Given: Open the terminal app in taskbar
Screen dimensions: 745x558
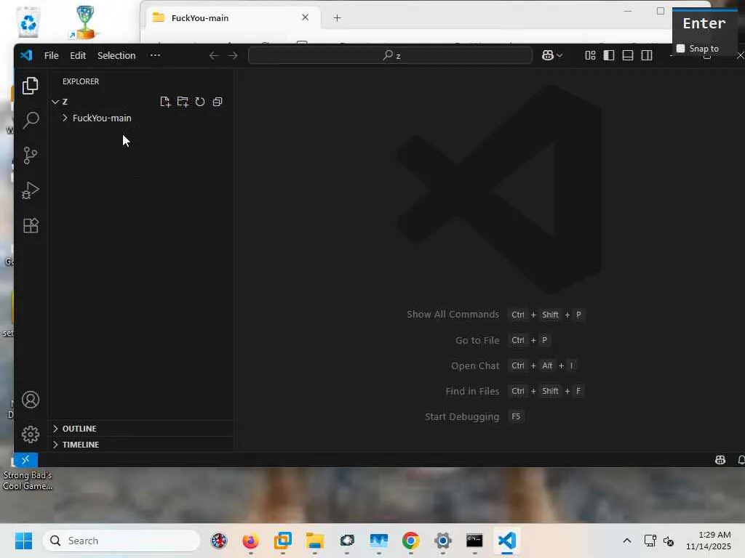Looking at the screenshot, I should point(474,541).
